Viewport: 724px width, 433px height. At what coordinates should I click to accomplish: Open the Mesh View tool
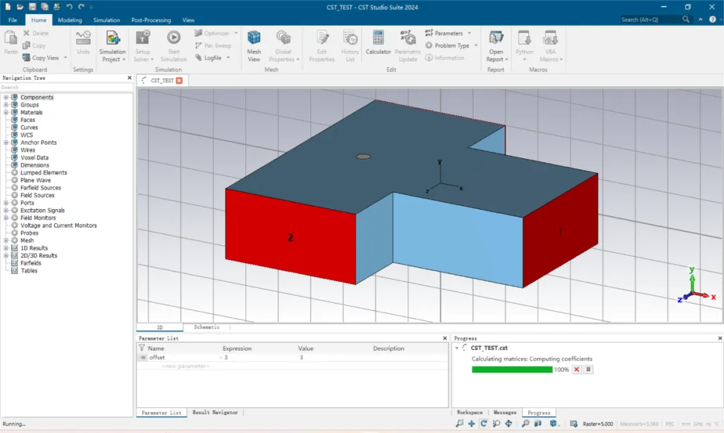click(x=254, y=46)
